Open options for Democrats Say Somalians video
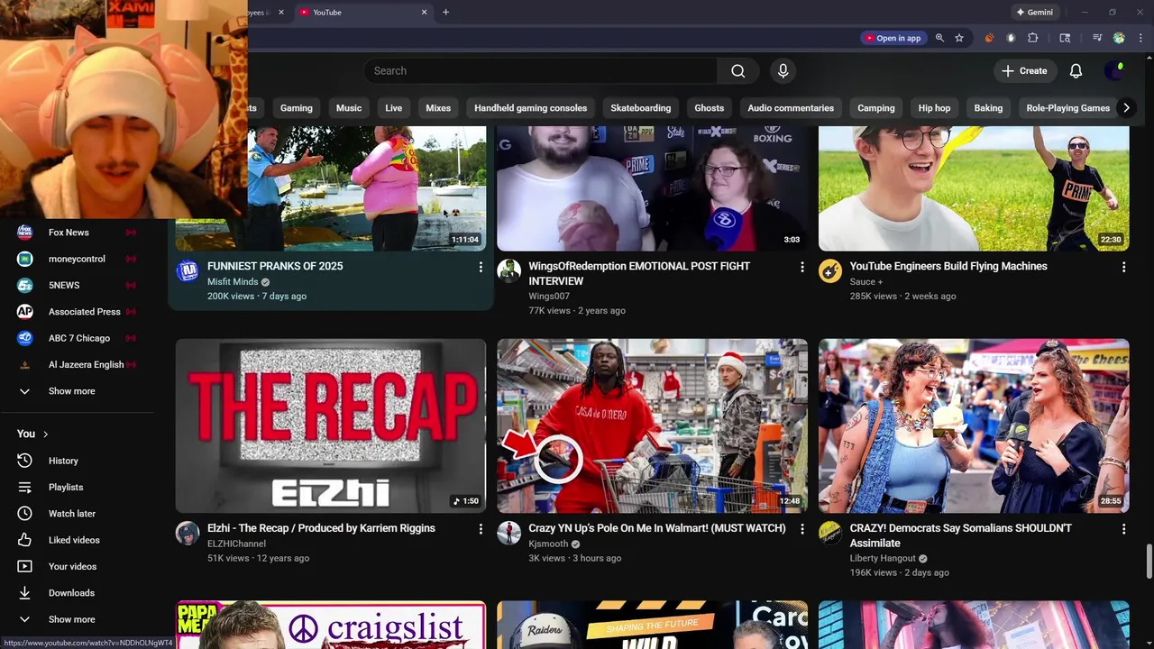This screenshot has height=649, width=1154. click(1123, 529)
